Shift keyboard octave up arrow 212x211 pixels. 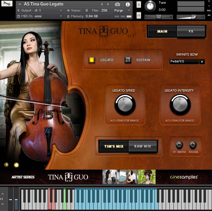click(x=3, y=194)
